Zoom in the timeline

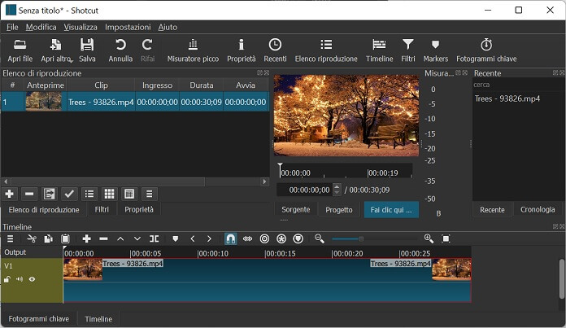[x=429, y=238]
